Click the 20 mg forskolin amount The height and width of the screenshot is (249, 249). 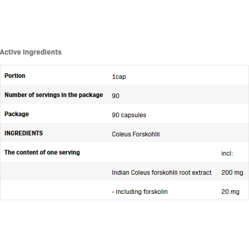[x=230, y=192]
